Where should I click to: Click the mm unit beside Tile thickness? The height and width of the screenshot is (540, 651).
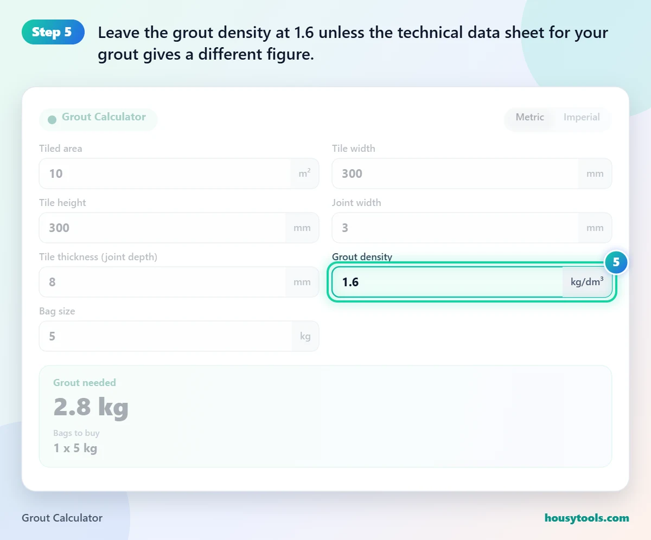tap(302, 282)
